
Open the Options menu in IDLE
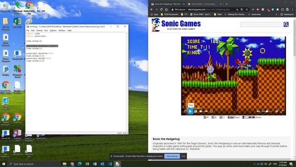pos(53,30)
